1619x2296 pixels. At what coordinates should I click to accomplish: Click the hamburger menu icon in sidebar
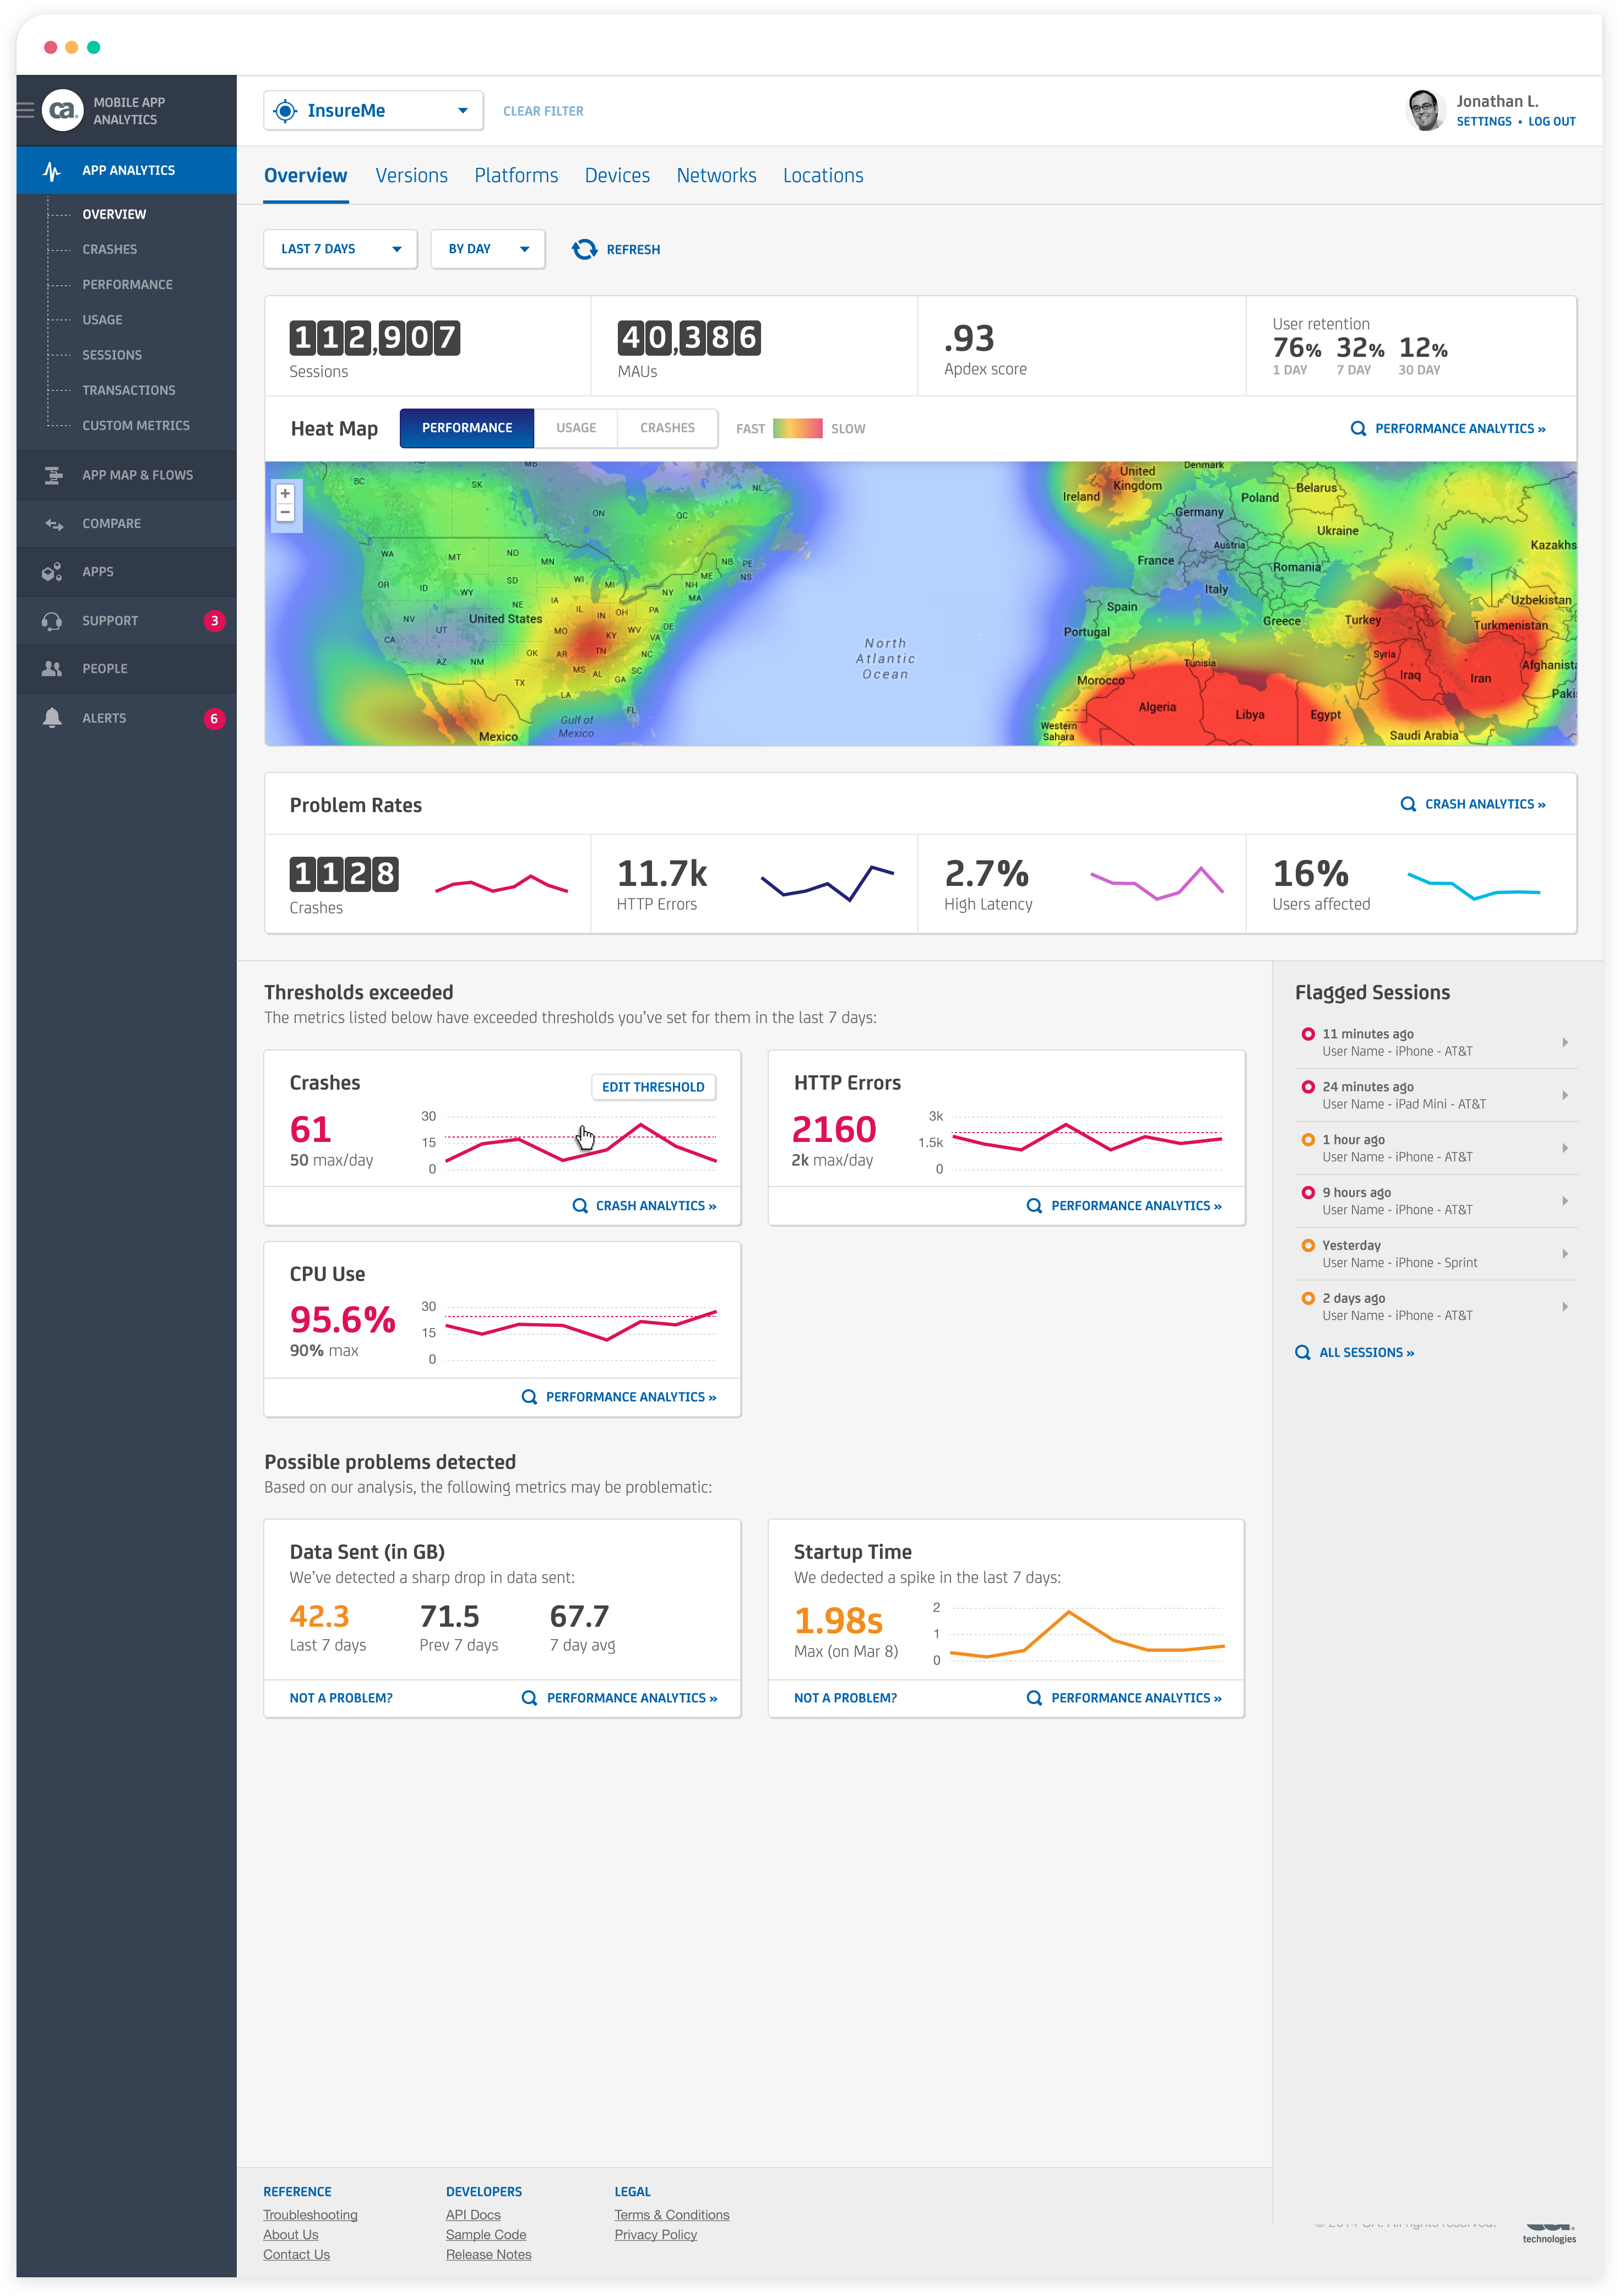click(x=26, y=110)
